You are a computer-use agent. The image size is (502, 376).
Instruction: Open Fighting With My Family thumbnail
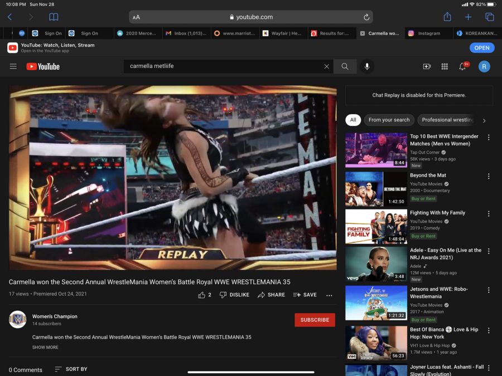coord(376,227)
